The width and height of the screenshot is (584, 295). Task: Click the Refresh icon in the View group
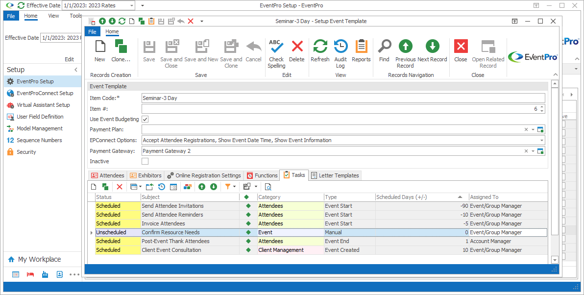(320, 47)
